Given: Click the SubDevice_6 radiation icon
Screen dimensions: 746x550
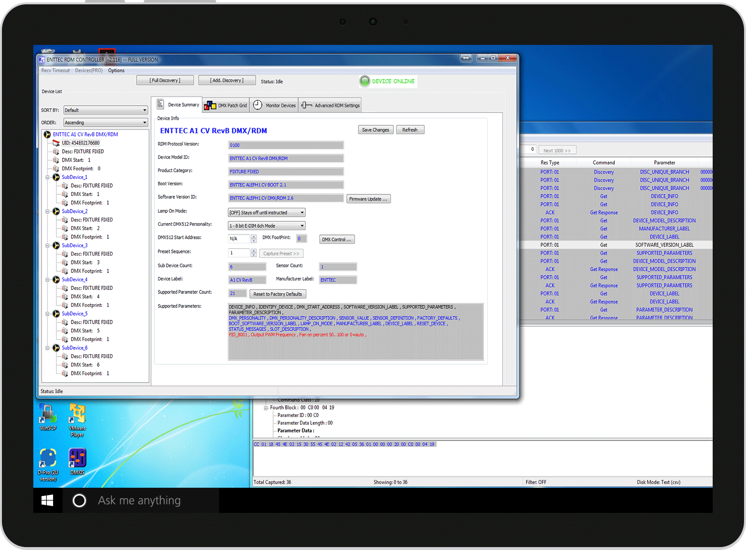Looking at the screenshot, I should click(56, 348).
